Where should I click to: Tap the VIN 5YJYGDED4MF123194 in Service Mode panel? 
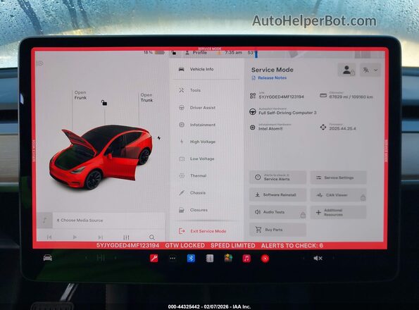[281, 97]
